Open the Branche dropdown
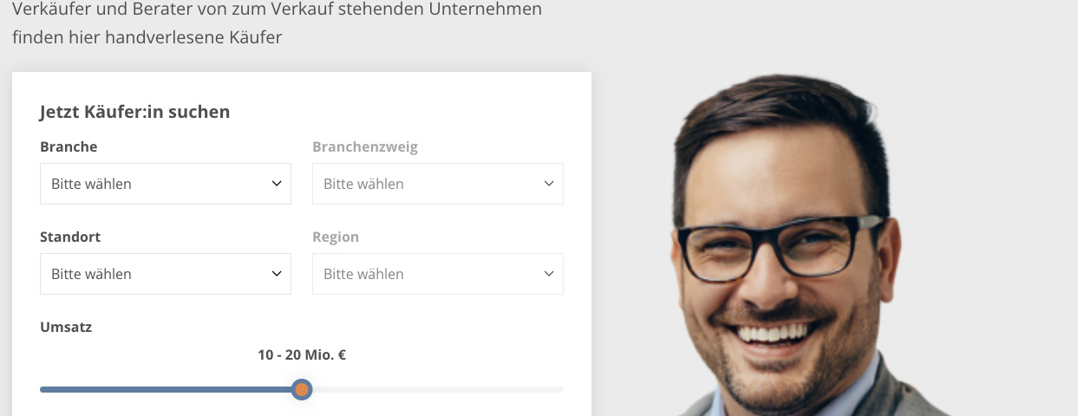The width and height of the screenshot is (1078, 416). (165, 184)
